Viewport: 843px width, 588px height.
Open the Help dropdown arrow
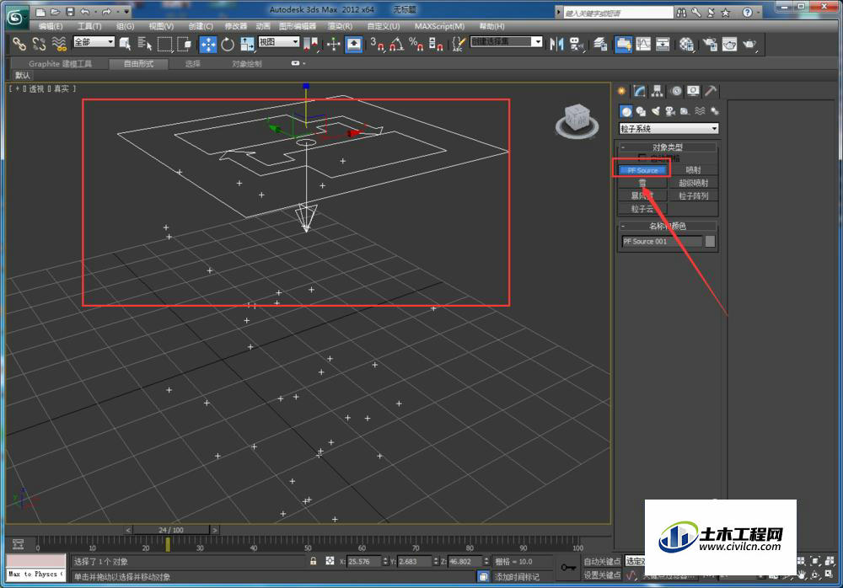pyautogui.click(x=758, y=12)
